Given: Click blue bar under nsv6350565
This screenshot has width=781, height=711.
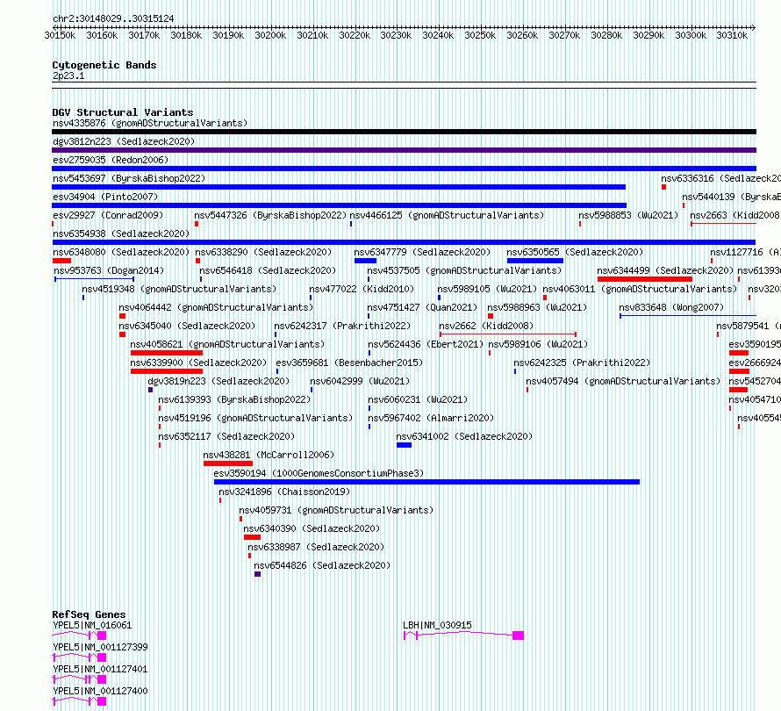Looking at the screenshot, I should tap(535, 261).
